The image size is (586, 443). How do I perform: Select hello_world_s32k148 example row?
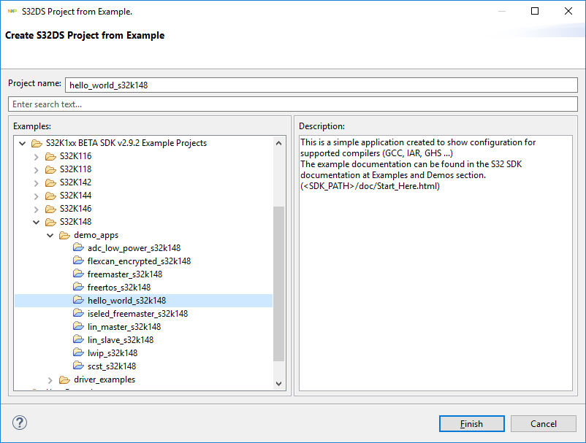tap(143, 301)
